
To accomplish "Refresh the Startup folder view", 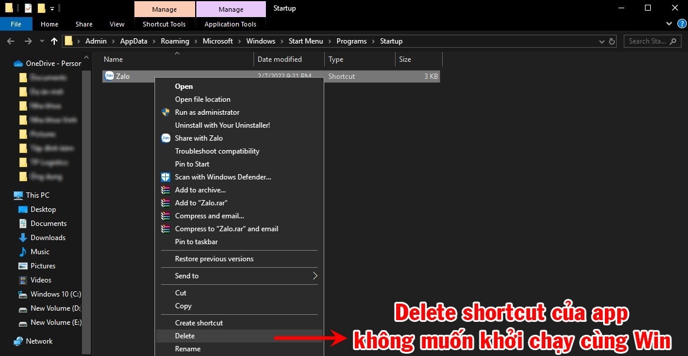I will click(x=611, y=41).
